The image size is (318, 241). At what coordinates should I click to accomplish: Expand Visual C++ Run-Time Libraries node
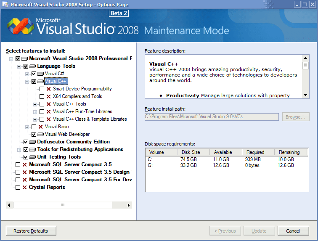point(35,112)
